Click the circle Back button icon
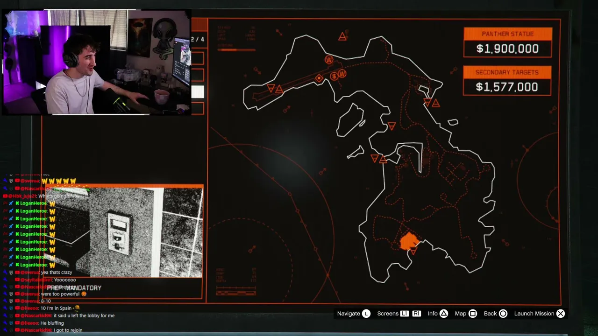The height and width of the screenshot is (336, 598). (x=503, y=314)
